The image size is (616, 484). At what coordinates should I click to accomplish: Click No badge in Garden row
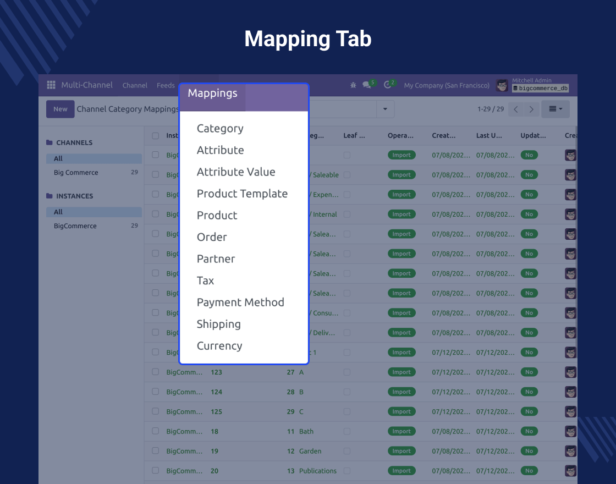click(529, 451)
